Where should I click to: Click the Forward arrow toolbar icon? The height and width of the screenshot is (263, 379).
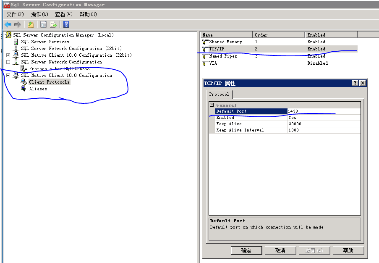(18, 24)
